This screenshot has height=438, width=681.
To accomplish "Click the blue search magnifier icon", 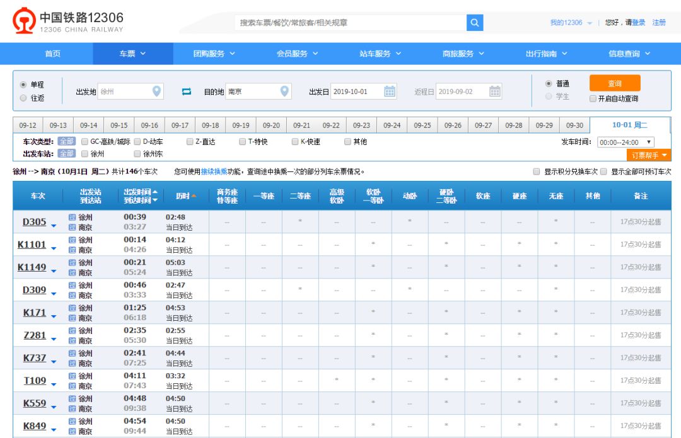I will (x=474, y=22).
